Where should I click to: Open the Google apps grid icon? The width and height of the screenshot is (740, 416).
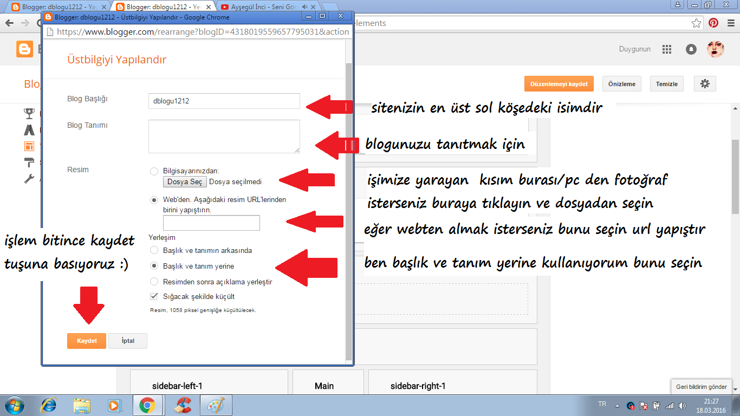pyautogui.click(x=667, y=49)
